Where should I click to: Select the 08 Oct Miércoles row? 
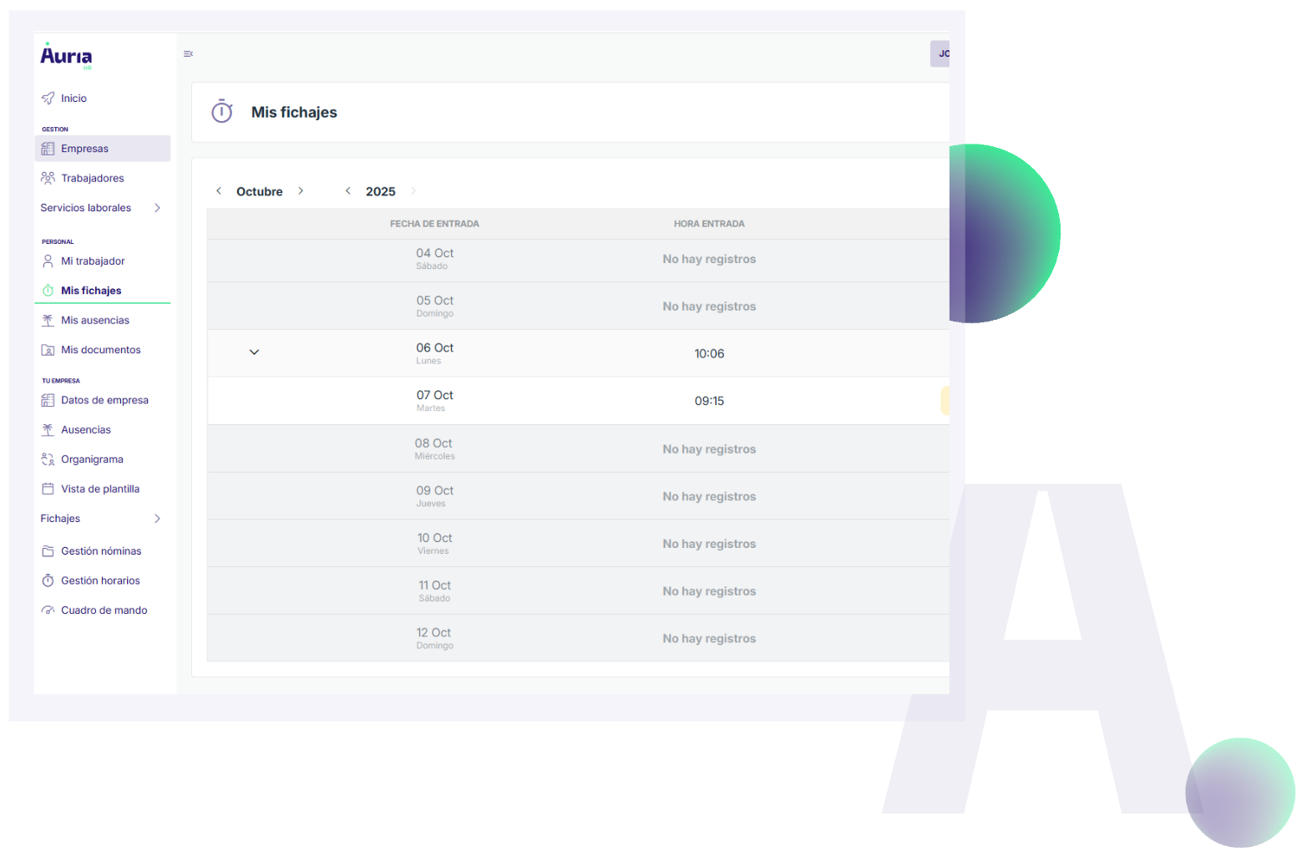point(578,449)
